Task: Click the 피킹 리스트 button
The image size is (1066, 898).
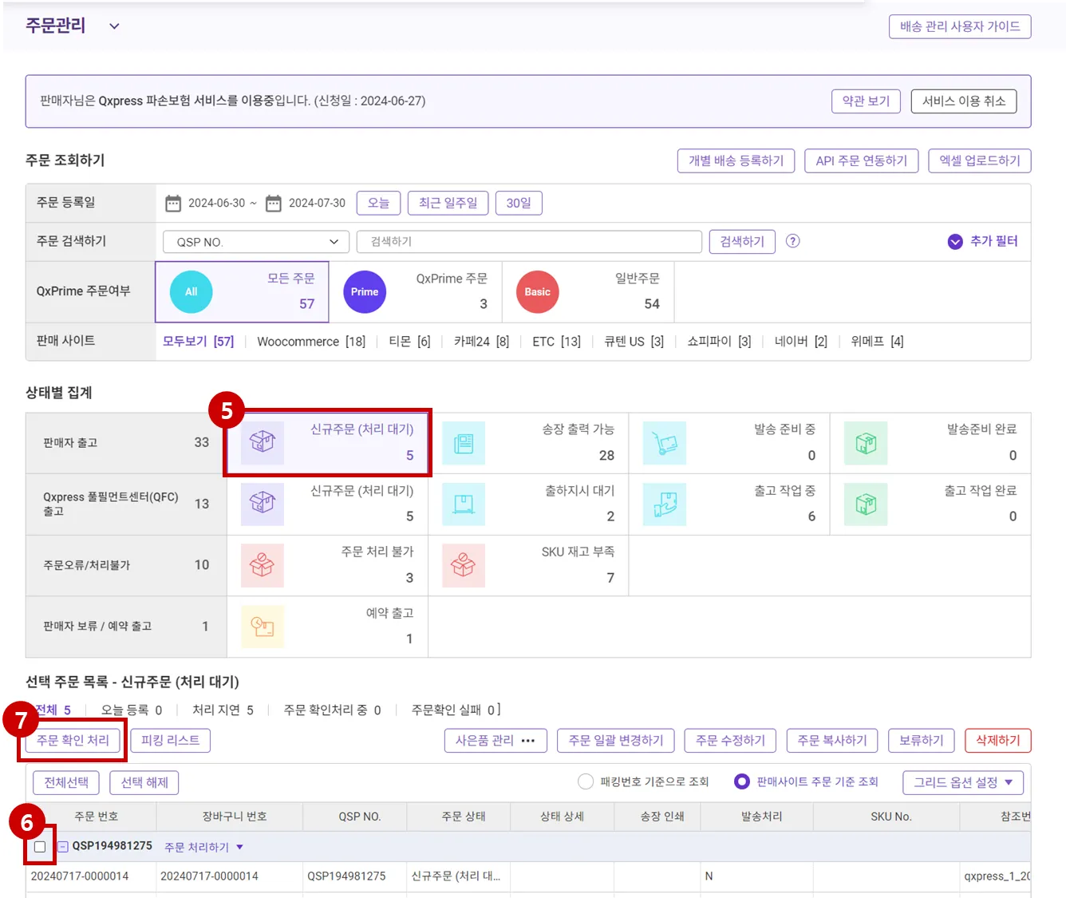Action: 170,741
